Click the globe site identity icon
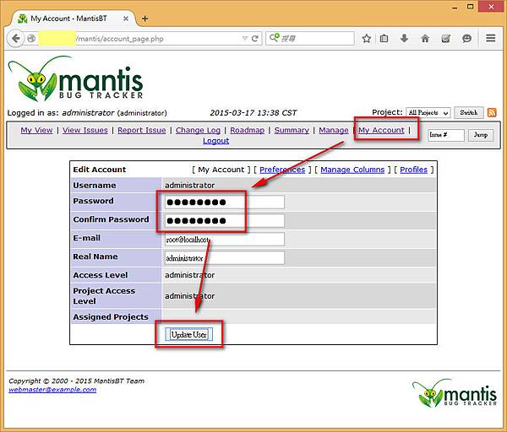 [x=31, y=39]
